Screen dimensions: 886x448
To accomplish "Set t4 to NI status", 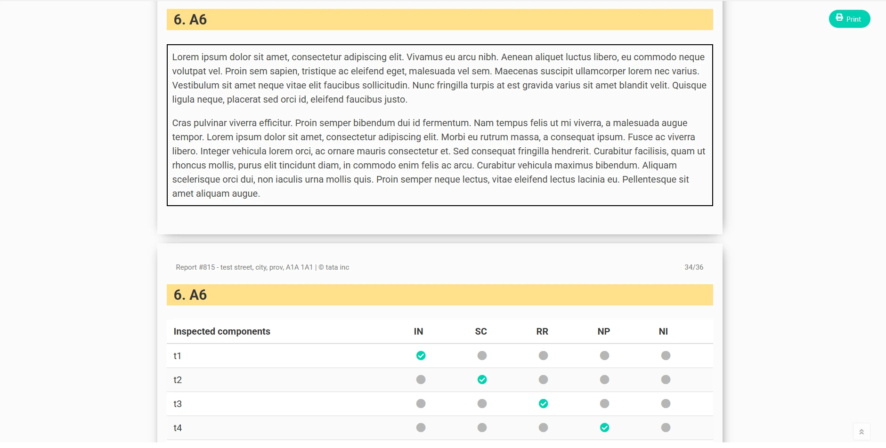I will 666,428.
